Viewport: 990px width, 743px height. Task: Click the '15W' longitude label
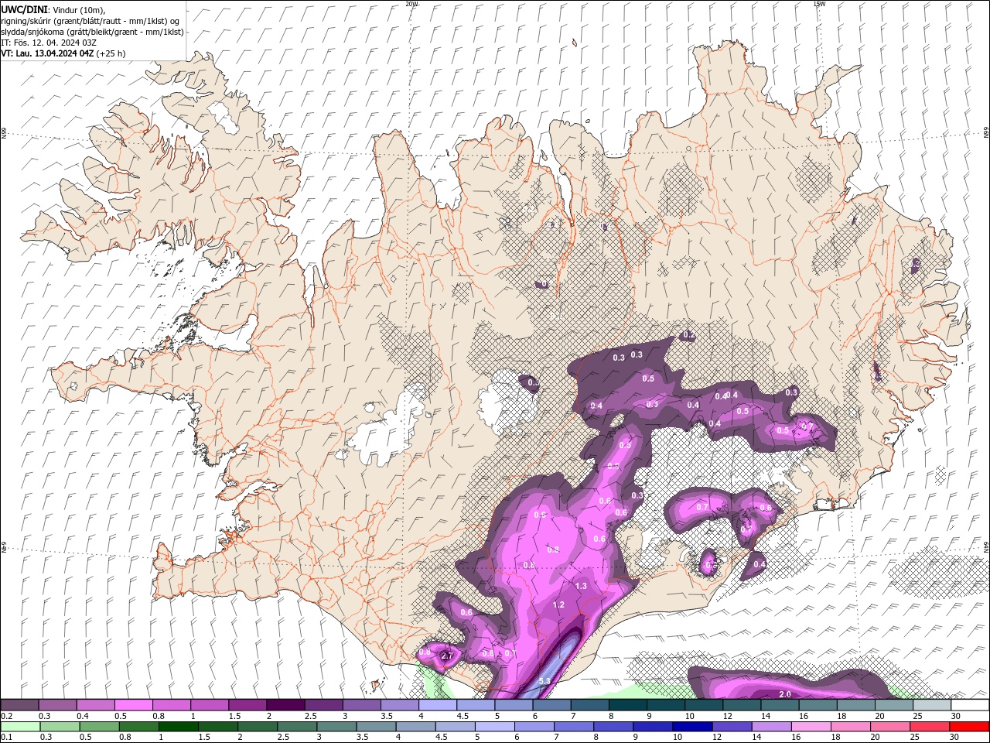tap(819, 4)
